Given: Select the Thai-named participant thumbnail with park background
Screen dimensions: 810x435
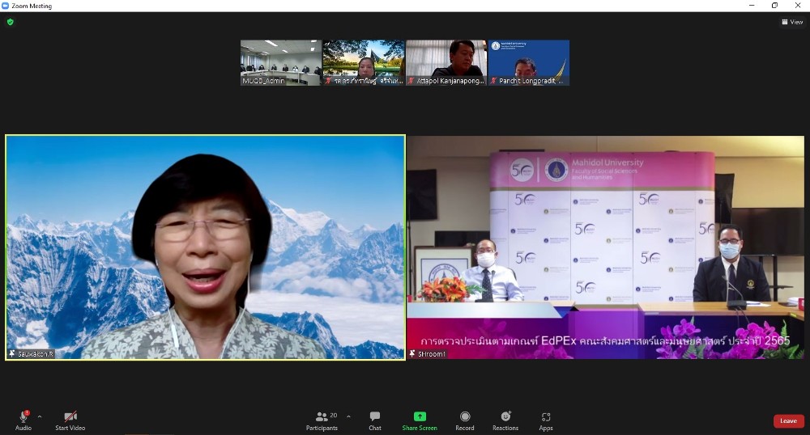Looking at the screenshot, I should [364, 62].
